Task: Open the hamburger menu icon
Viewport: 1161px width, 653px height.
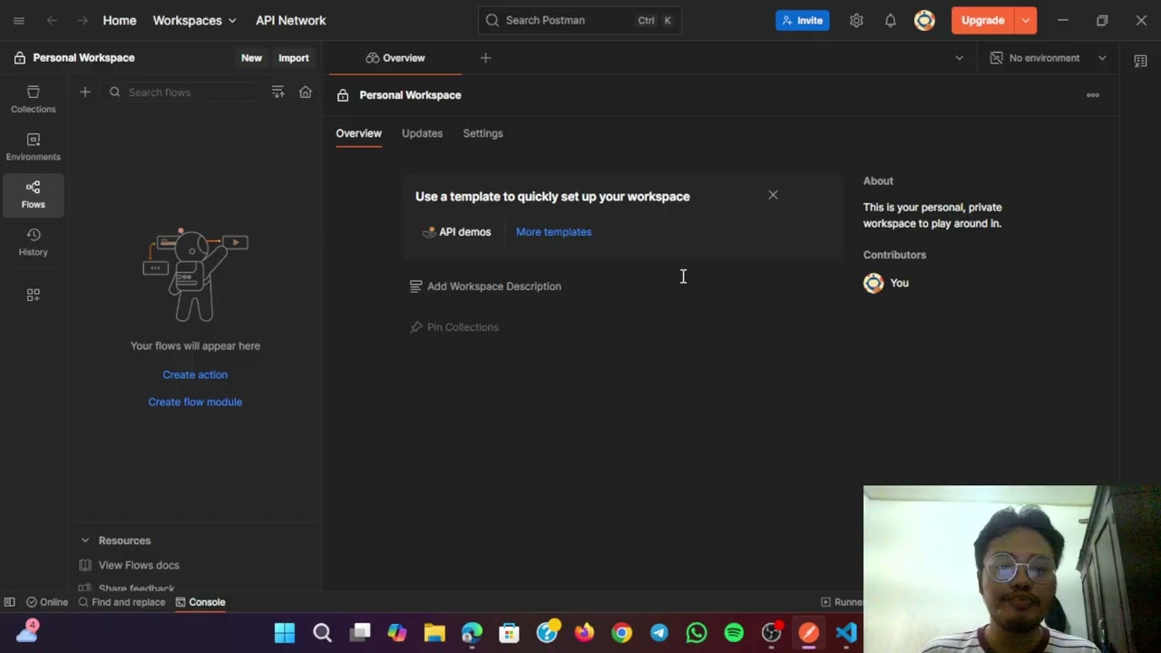Action: coord(18,20)
